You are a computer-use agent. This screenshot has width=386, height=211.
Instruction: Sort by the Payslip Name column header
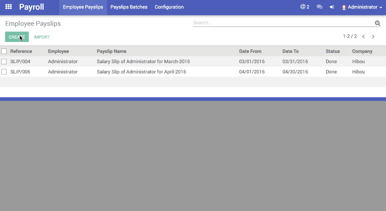112,51
